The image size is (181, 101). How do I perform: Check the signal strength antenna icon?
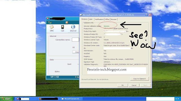[x=50, y=22]
